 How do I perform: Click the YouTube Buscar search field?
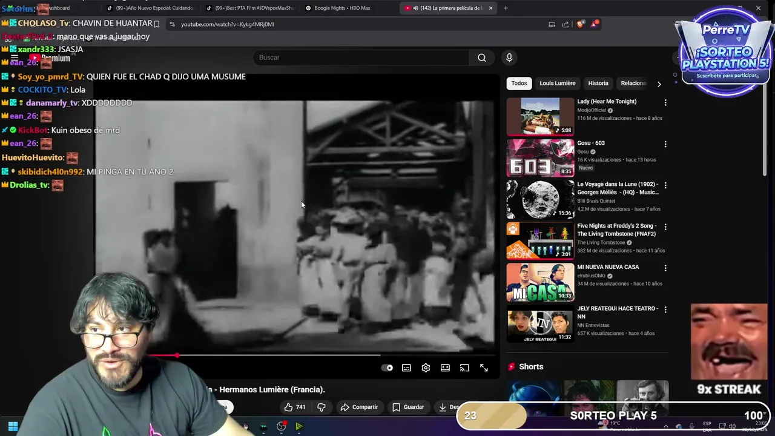361,58
